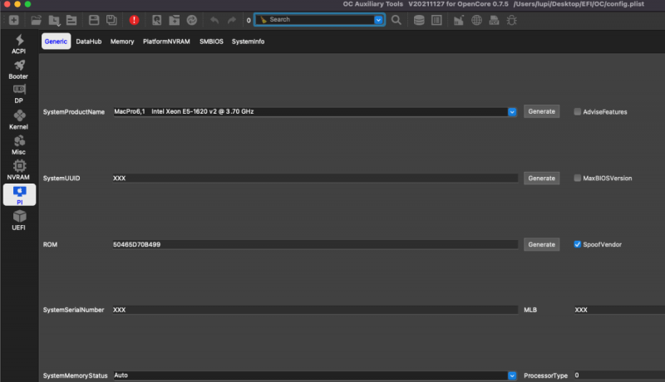The width and height of the screenshot is (665, 382).
Task: Click into the toolbar Search field
Action: coord(321,20)
